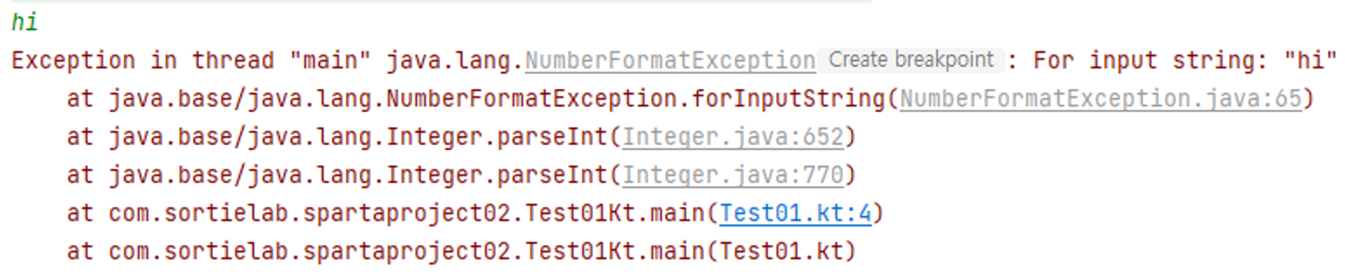This screenshot has height=279, width=1345.
Task: Click the java.lang. prefix before NumberFormatException link
Action: [455, 61]
